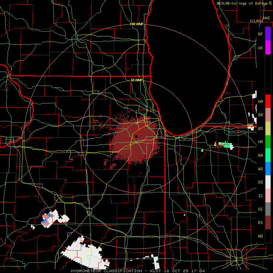Image resolution: width=273 pixels, height=273 pixels.
Task: Select the dusty pink GR graupel legend swatch
Action: click(268, 115)
